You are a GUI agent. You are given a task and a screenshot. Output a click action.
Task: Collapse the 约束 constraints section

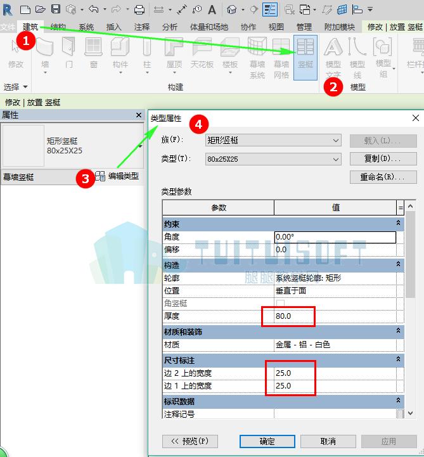398,223
